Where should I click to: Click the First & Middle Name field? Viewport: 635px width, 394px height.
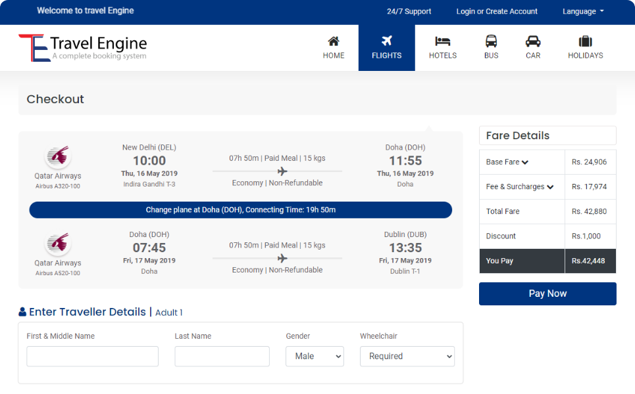tap(92, 356)
